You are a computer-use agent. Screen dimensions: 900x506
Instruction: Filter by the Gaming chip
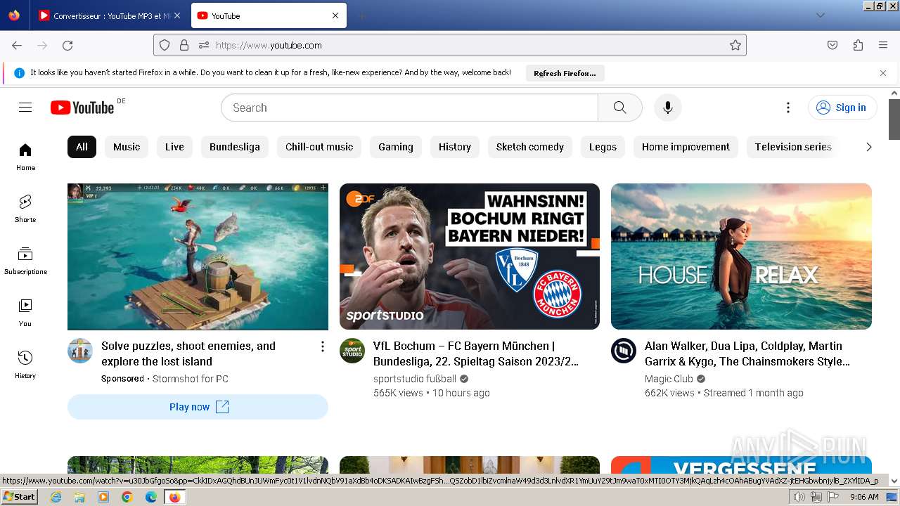(x=396, y=147)
